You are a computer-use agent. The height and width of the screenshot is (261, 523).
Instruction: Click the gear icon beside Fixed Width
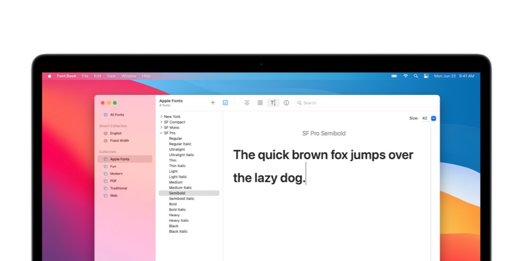pos(105,141)
